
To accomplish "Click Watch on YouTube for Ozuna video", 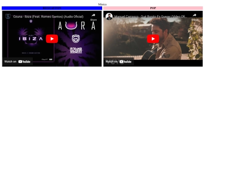I will pos(17,62).
